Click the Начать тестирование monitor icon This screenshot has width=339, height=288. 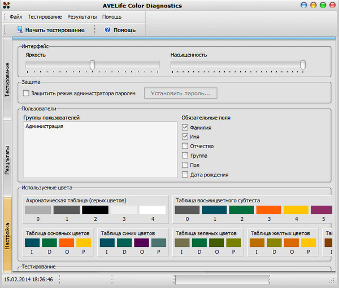click(20, 30)
